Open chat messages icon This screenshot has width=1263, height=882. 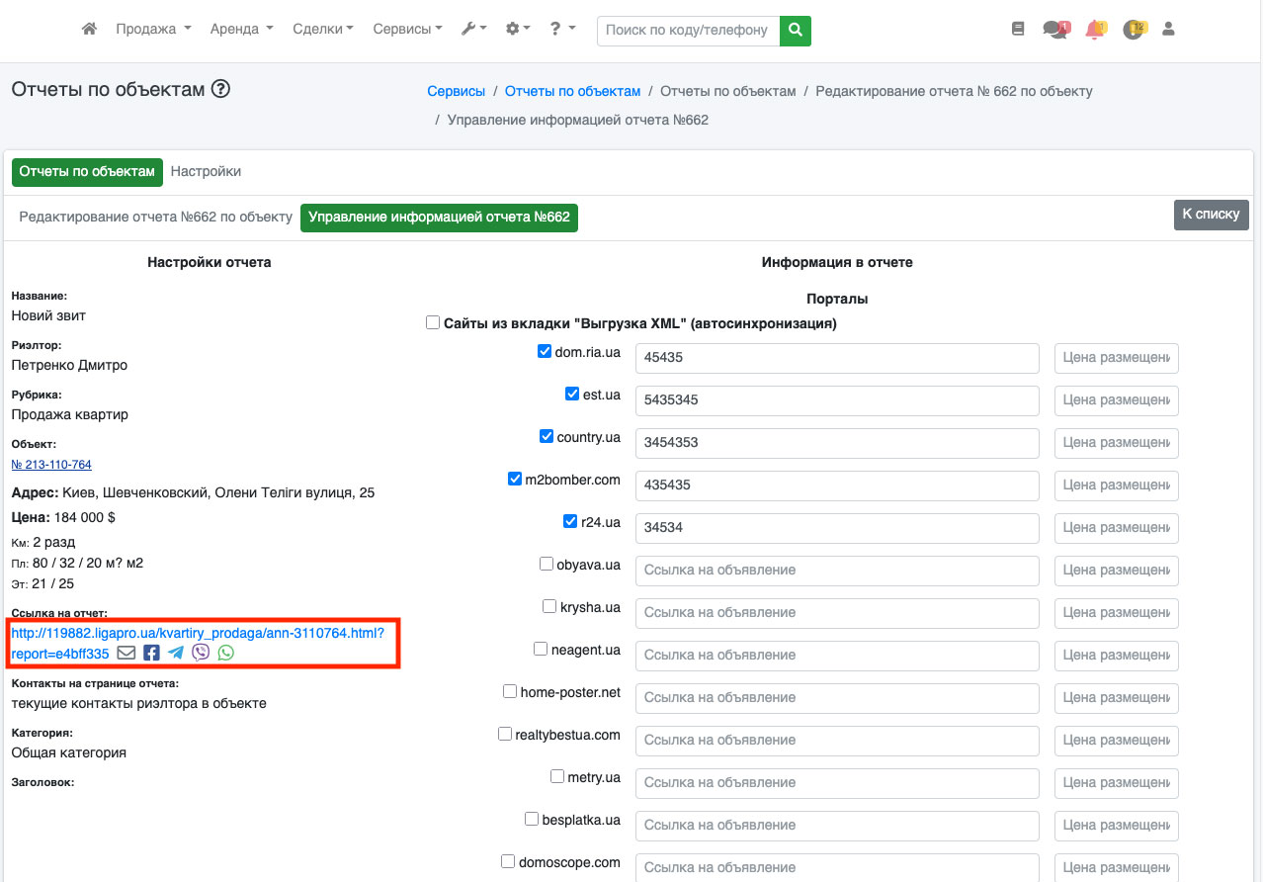tap(1054, 30)
